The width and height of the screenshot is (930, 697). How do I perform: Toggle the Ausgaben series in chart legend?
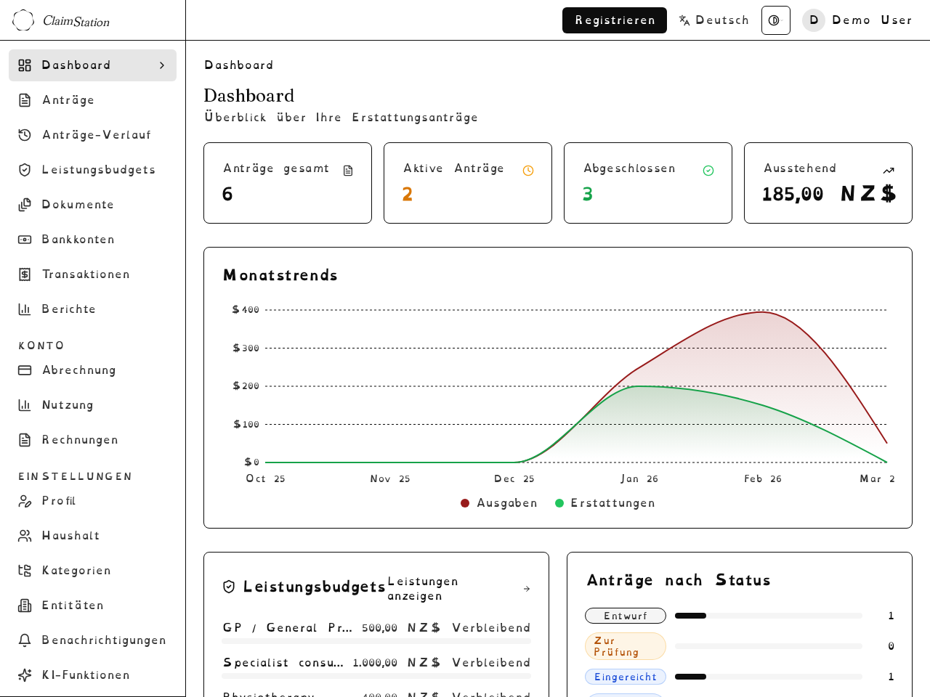point(499,503)
